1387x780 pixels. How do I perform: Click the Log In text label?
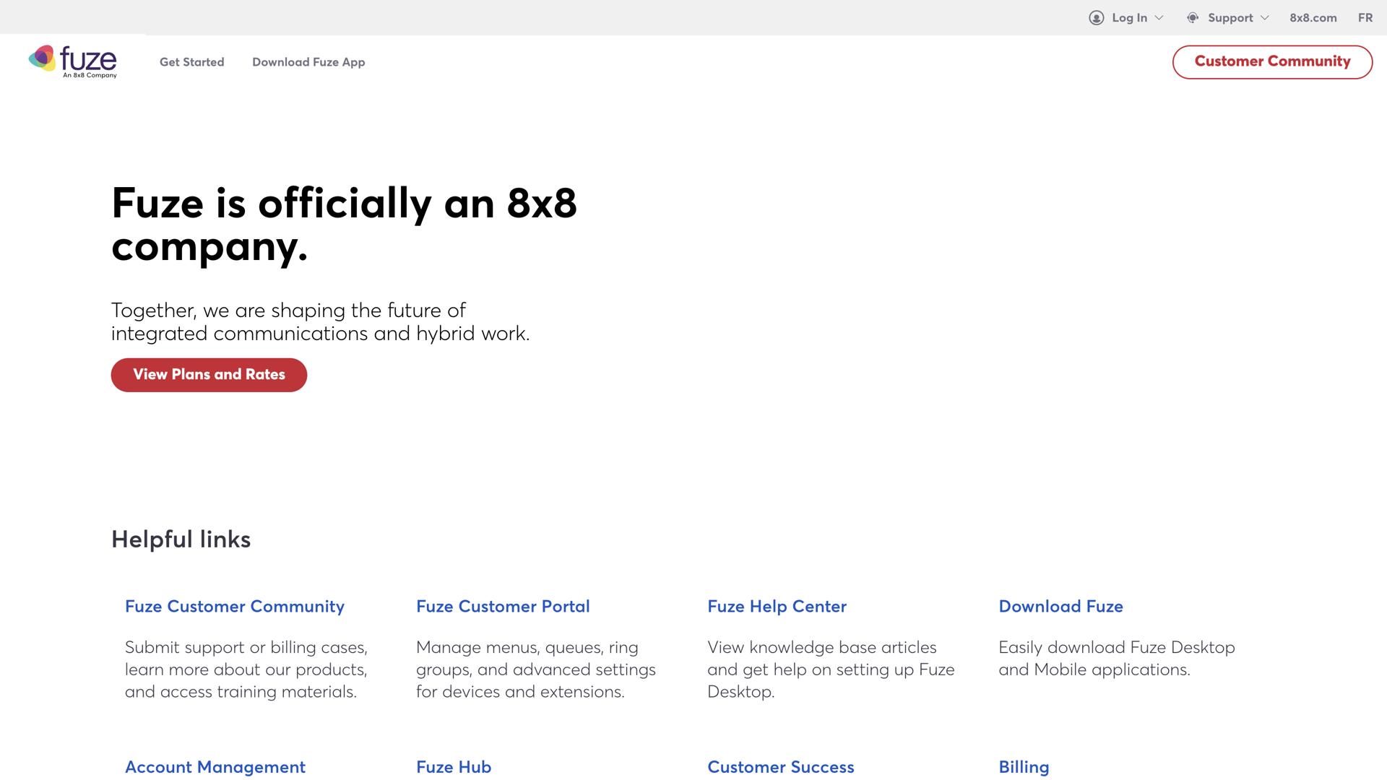click(x=1129, y=18)
